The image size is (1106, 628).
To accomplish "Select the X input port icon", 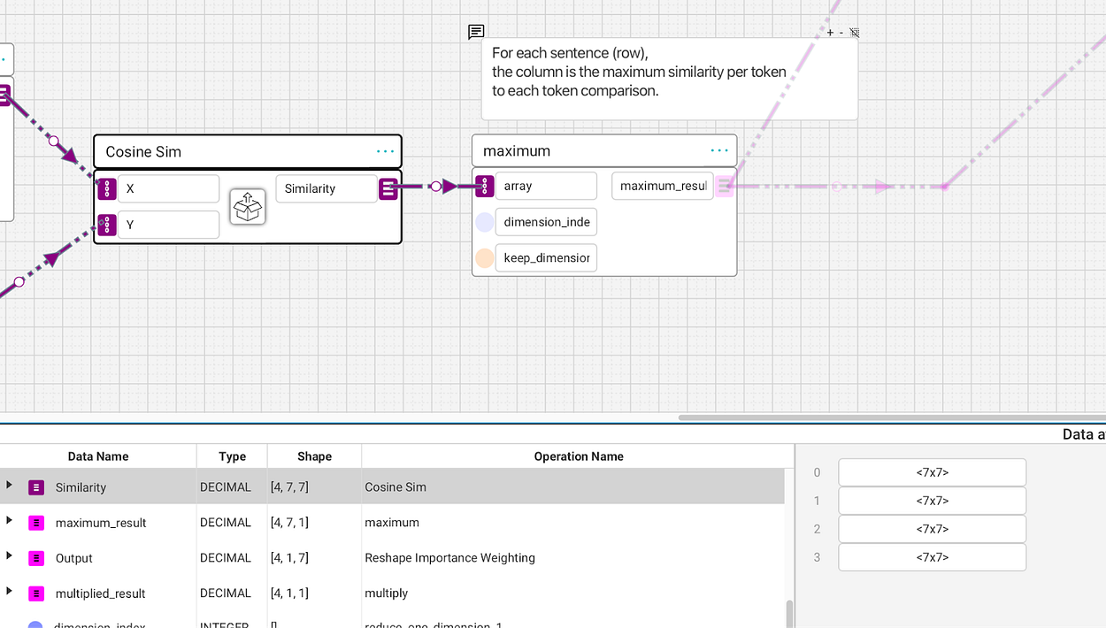I will tap(107, 188).
